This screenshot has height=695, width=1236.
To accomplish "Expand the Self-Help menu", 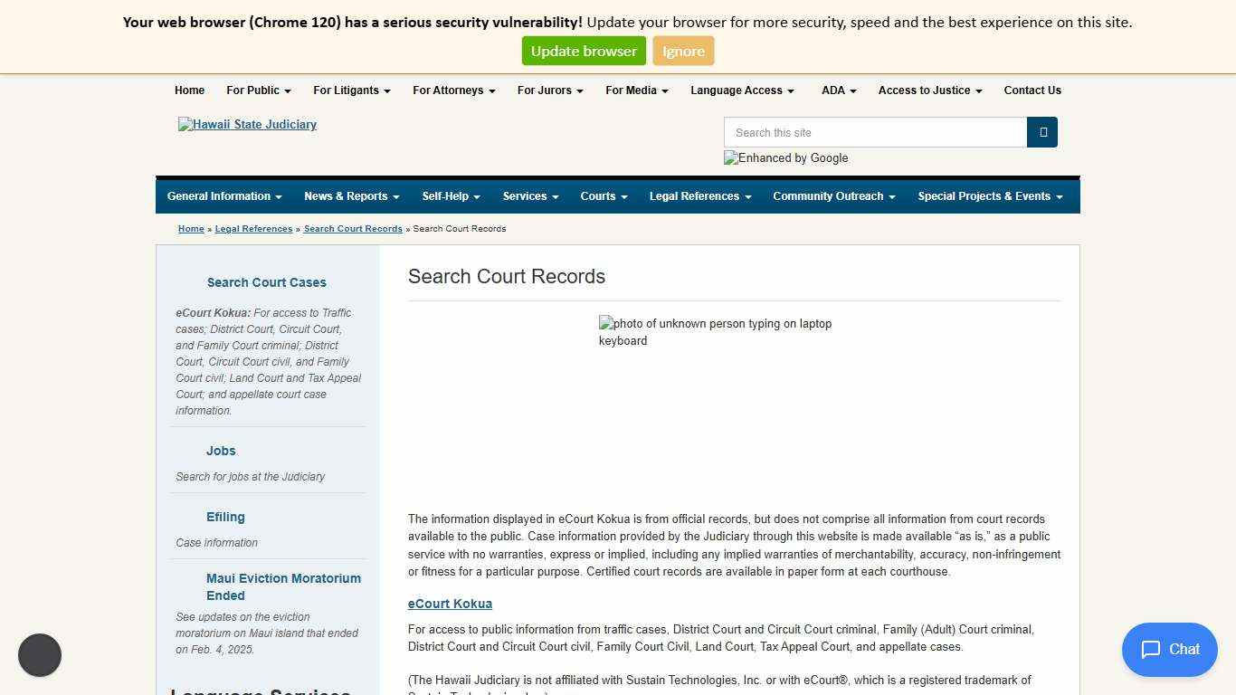I will click(x=450, y=195).
